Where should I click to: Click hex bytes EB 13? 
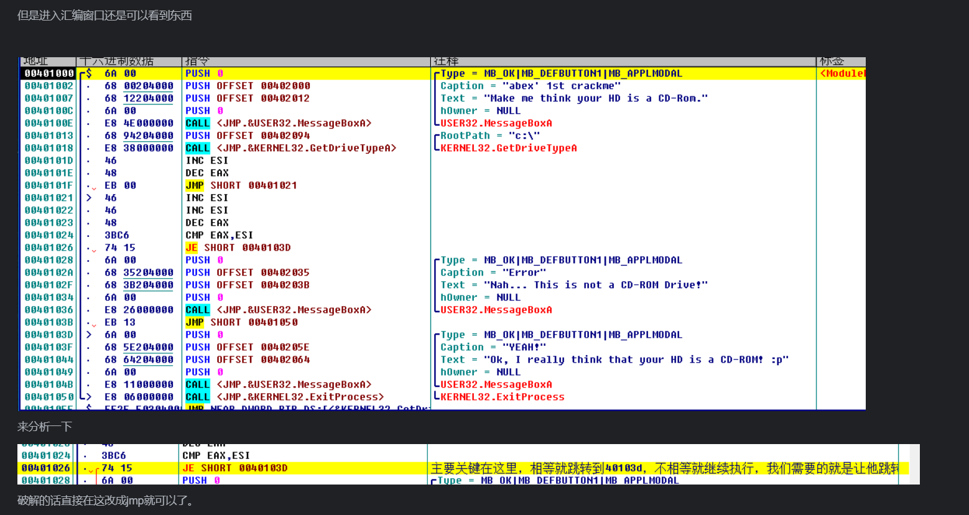(120, 322)
